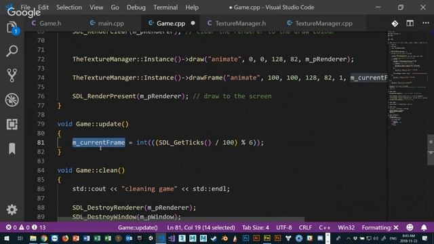The width and height of the screenshot is (434, 244).
Task: Click the ENG input language indicator
Action: pyautogui.click(x=393, y=238)
